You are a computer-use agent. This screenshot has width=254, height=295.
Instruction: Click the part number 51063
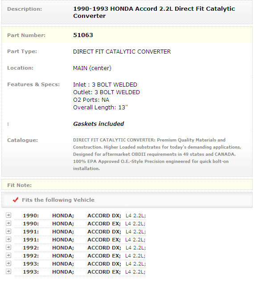point(83,35)
